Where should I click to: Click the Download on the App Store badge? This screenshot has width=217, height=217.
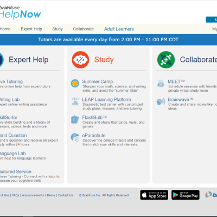154,195
